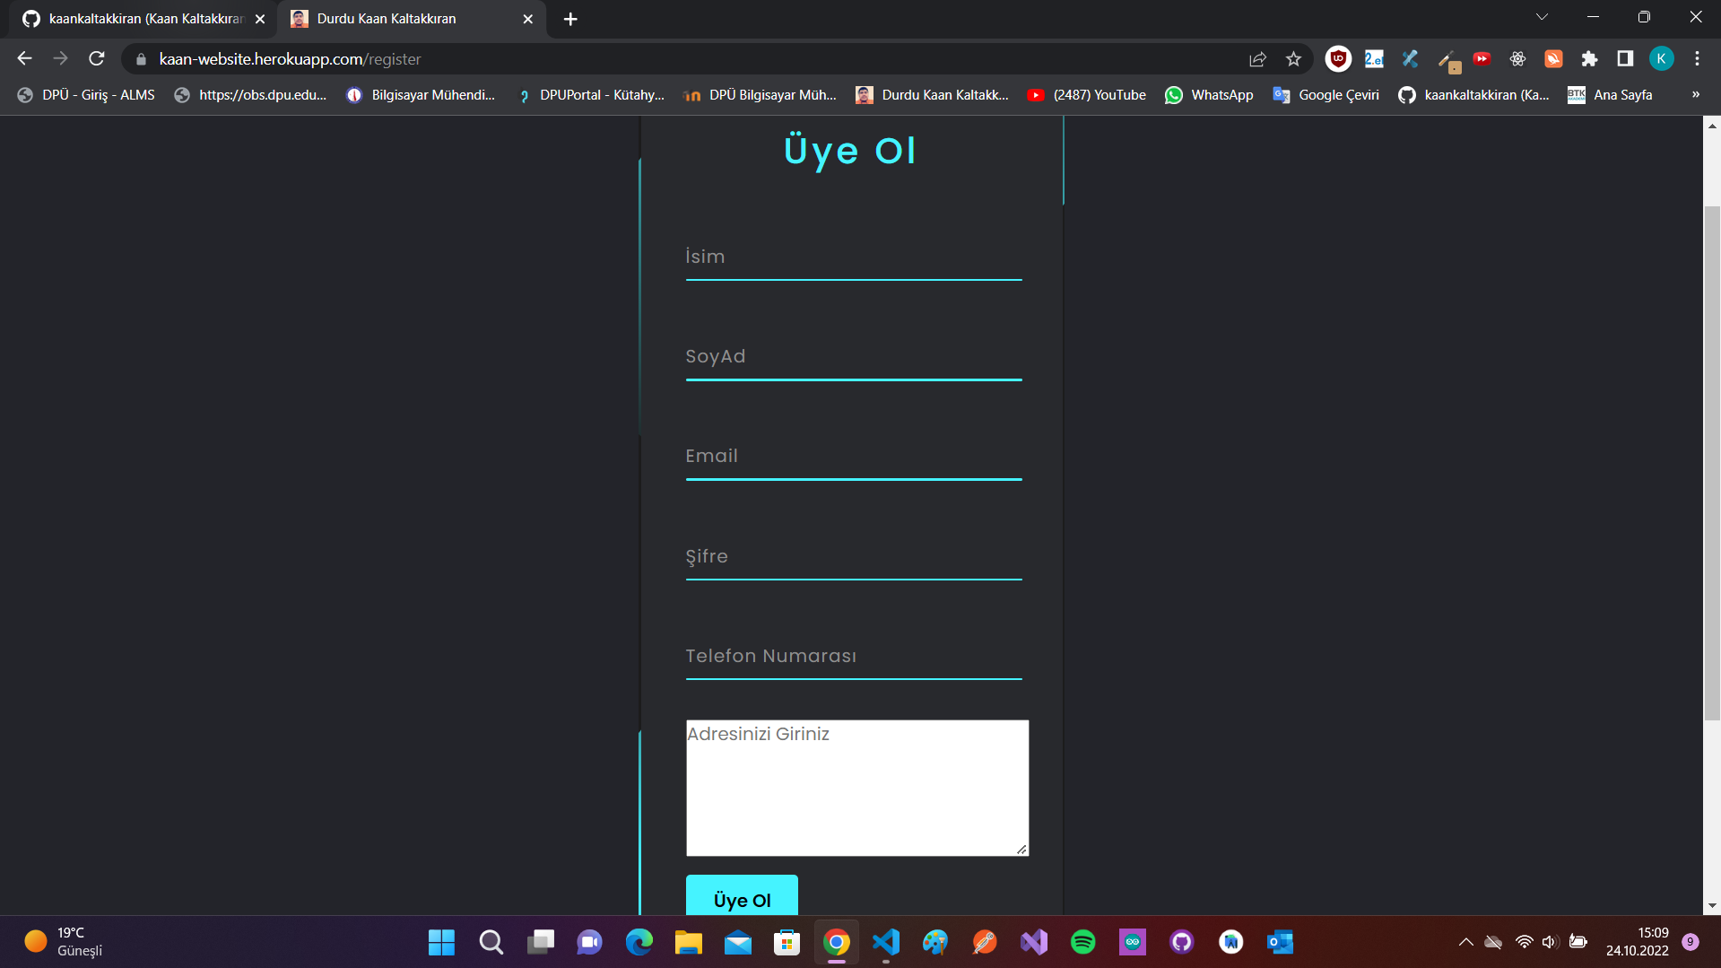Open the uBlock Origin extension
The height and width of the screenshot is (968, 1721).
click(x=1337, y=58)
